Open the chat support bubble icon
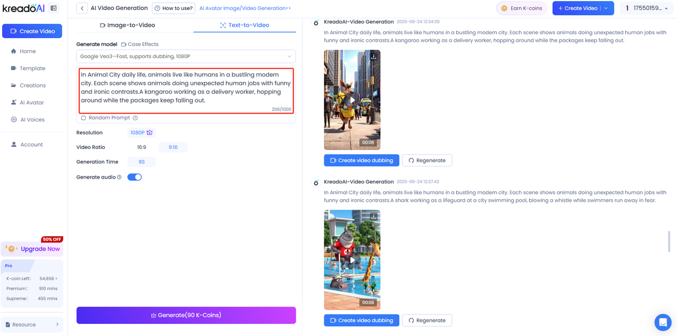 663,322
